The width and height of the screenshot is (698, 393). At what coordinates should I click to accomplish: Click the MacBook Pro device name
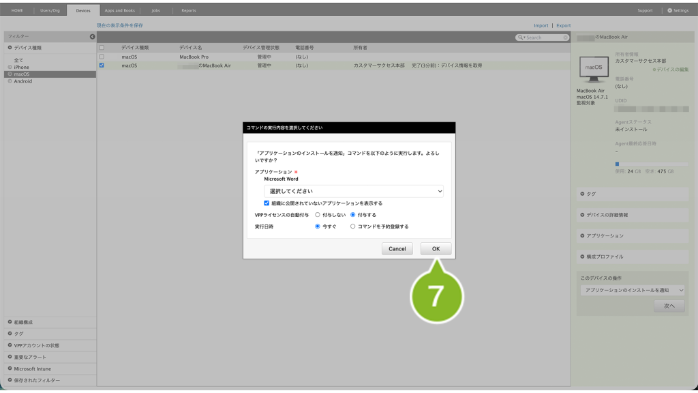[194, 57]
